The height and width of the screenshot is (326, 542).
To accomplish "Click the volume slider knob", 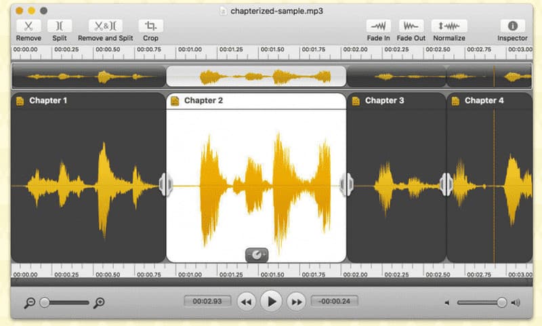I will tap(501, 302).
